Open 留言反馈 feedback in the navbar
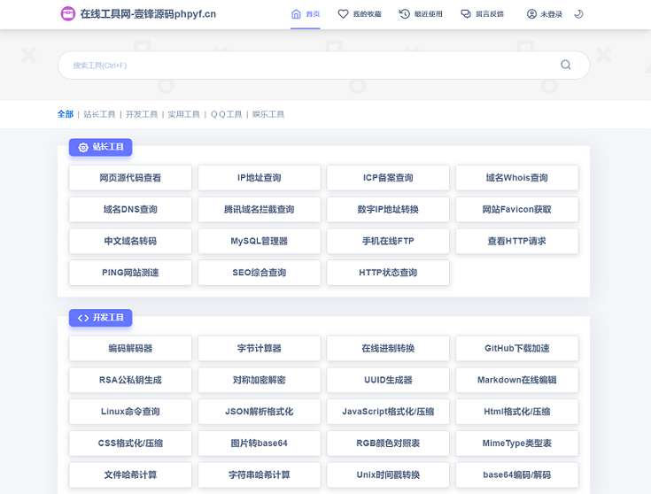The image size is (651, 494). 483,14
